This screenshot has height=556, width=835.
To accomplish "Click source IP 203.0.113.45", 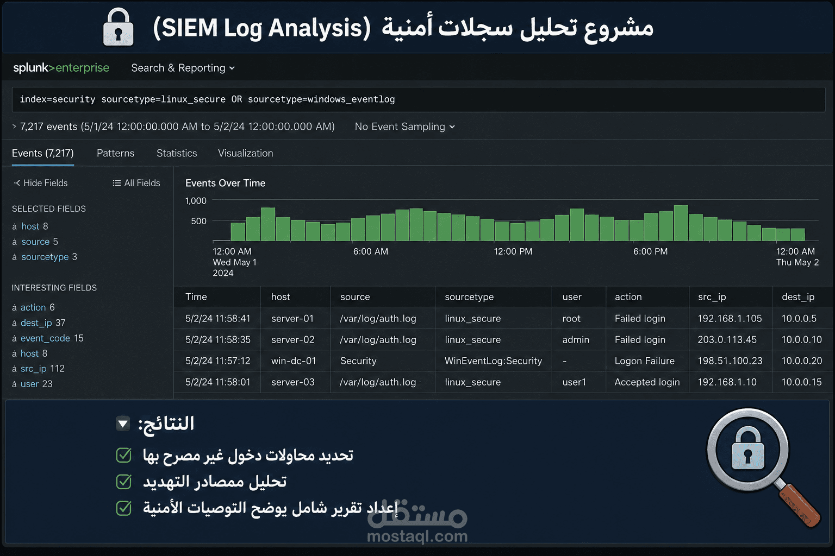I will 727,340.
